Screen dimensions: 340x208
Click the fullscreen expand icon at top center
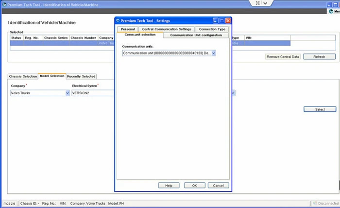[x=257, y=3]
